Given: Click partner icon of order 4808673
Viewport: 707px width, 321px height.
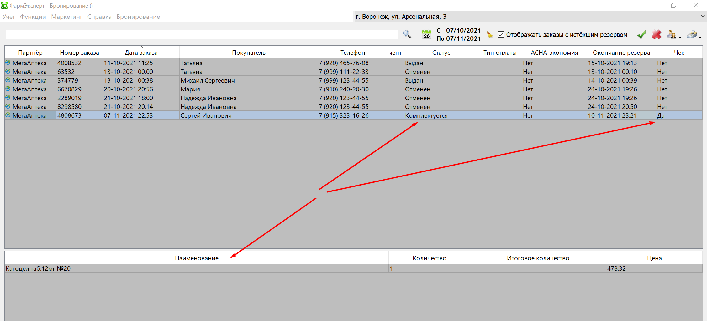Looking at the screenshot, I should tap(8, 115).
